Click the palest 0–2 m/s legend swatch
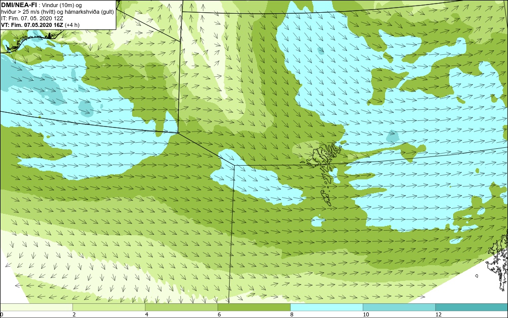508x318 pixels. tap(36, 307)
